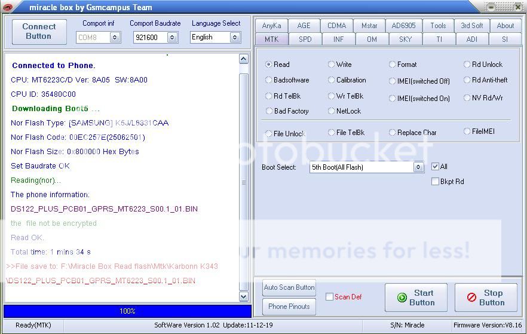Switch to the AnyKa tab
527x334 pixels.
coord(271,26)
